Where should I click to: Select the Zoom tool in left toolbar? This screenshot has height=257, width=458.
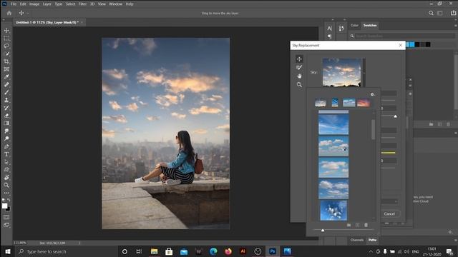(x=6, y=185)
